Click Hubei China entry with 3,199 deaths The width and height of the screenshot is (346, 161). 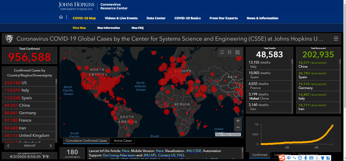pos(269,96)
